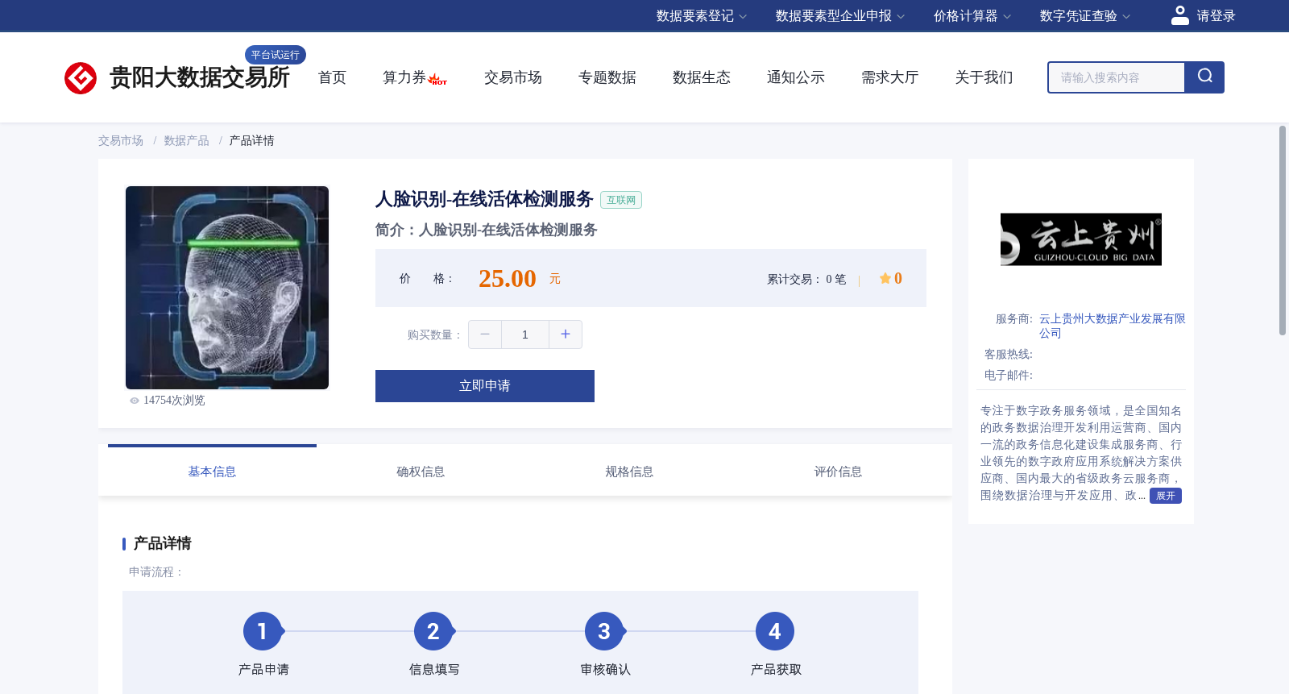
Task: Click the eye view-count icon
Action: point(135,401)
